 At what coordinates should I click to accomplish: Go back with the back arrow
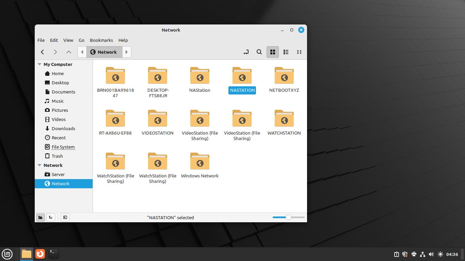42,52
